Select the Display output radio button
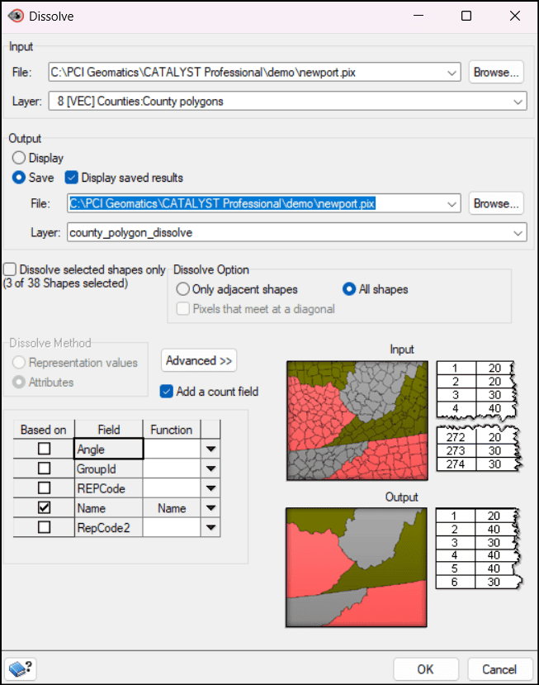The width and height of the screenshot is (539, 685). point(19,158)
